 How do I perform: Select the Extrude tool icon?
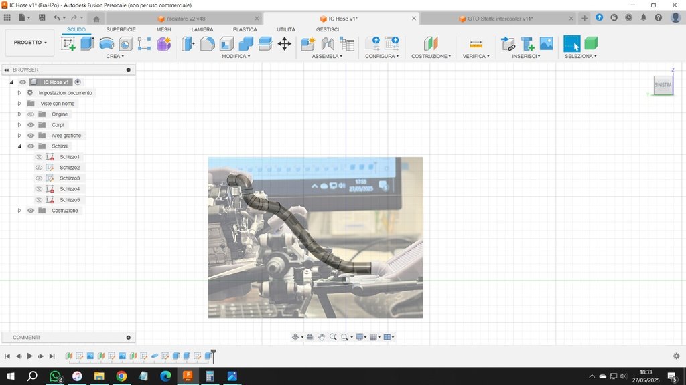pos(87,43)
